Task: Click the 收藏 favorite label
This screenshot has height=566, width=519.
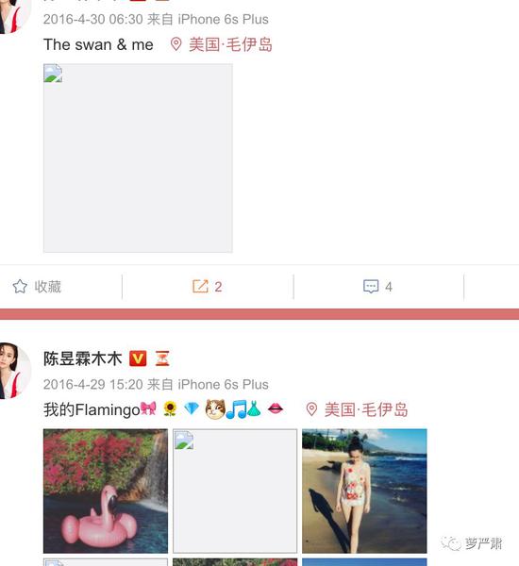Action: coord(48,287)
